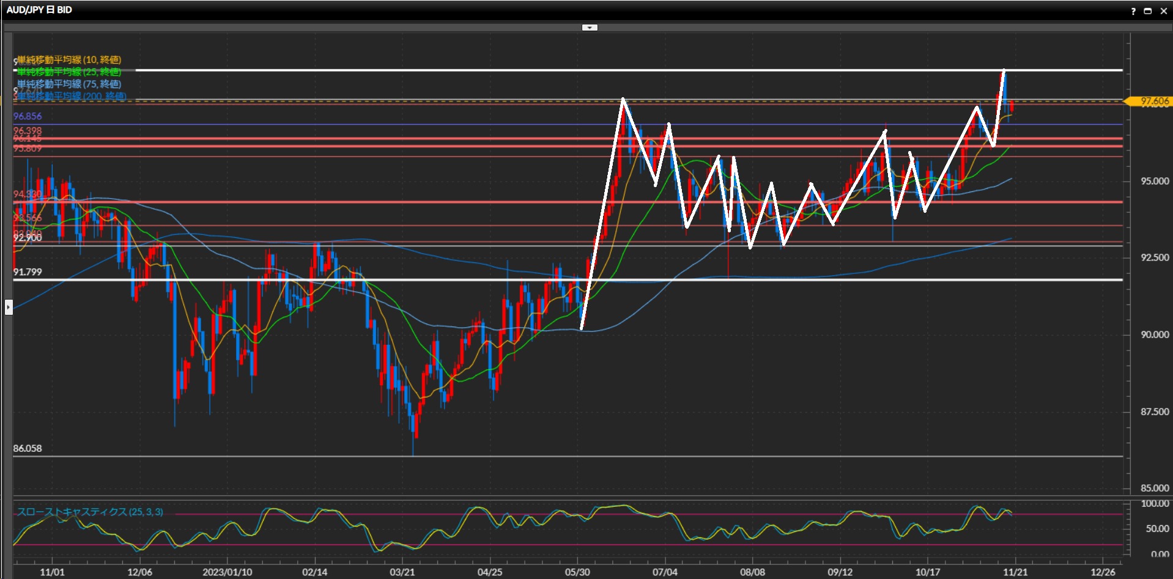Expand the top toolbar dropdown arrow

590,28
